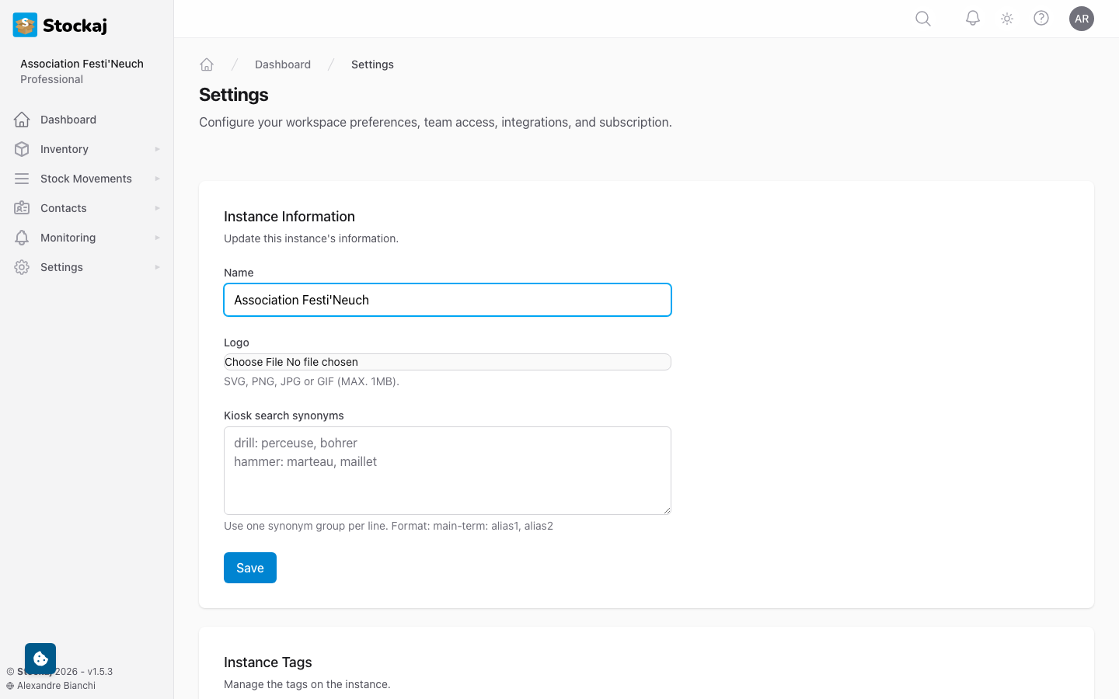Click the 'SVG, PNG, JPG or GIF' hint
This screenshot has width=1119, height=699.
pos(312,381)
